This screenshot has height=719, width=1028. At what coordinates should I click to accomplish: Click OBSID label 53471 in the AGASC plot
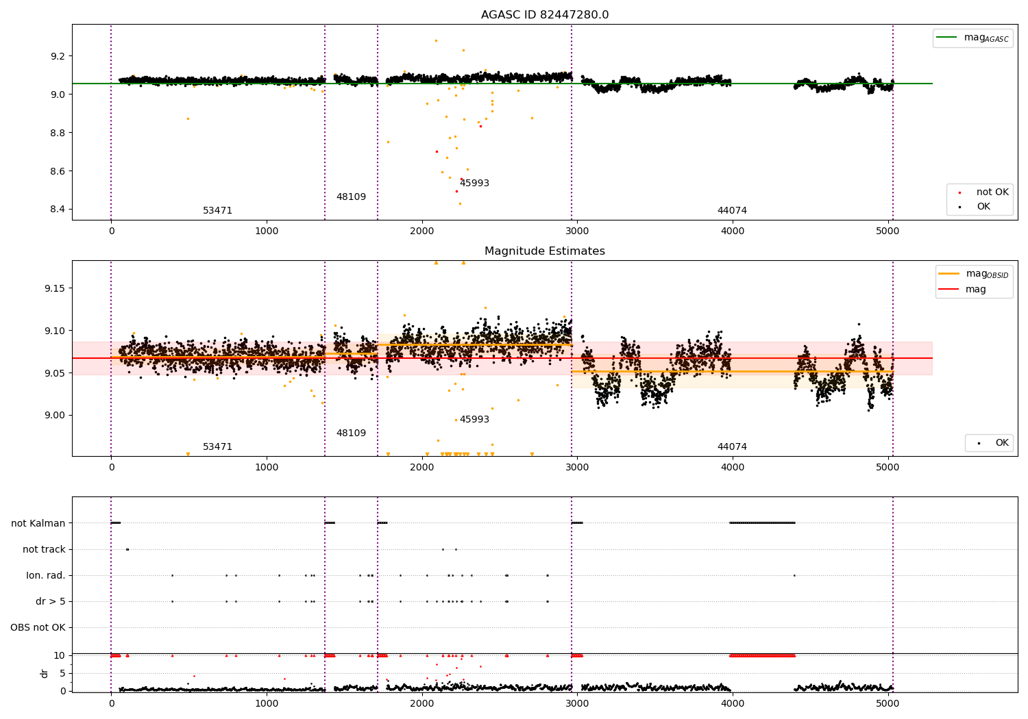[217, 211]
